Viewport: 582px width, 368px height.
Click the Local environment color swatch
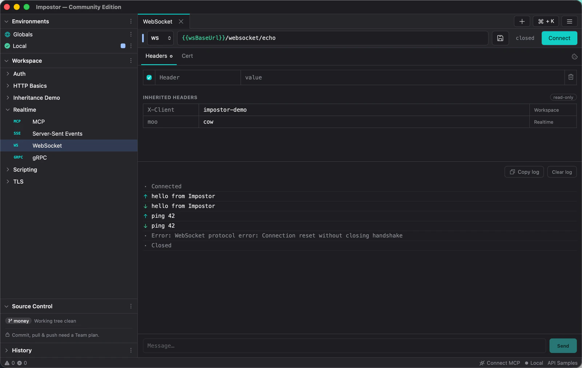click(123, 46)
